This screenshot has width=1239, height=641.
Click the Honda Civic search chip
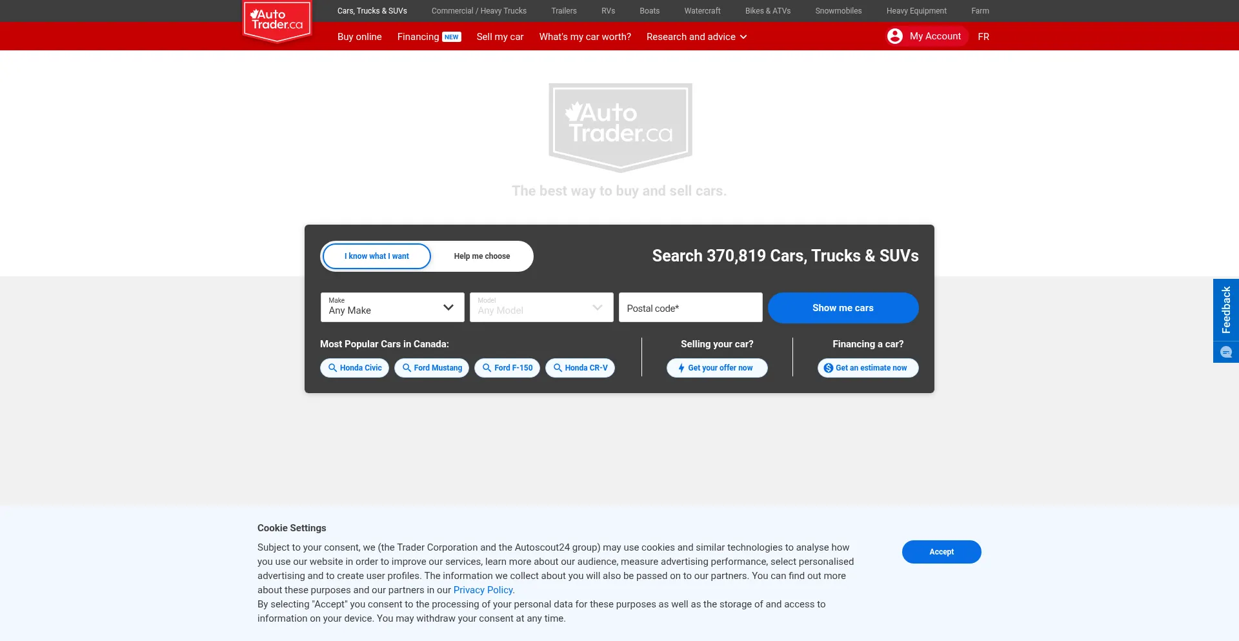tap(354, 368)
